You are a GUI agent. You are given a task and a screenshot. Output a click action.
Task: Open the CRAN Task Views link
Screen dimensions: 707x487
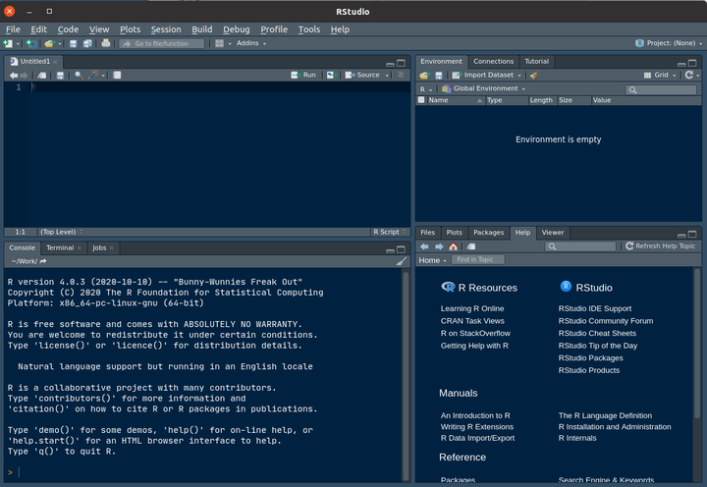(472, 321)
